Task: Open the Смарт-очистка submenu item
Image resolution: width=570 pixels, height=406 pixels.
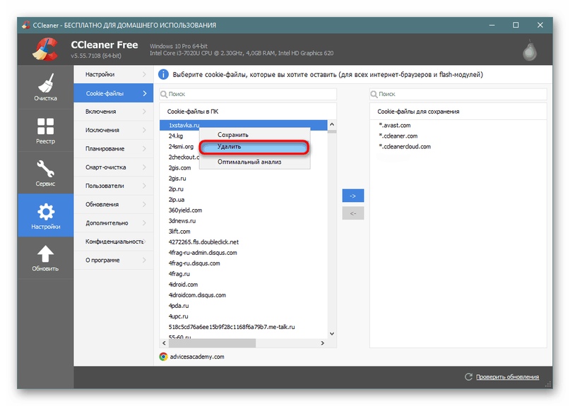Action: [114, 167]
